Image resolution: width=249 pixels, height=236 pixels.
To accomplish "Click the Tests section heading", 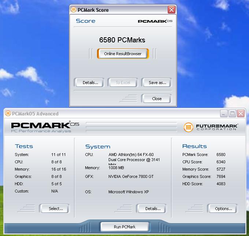I will 24,146.
